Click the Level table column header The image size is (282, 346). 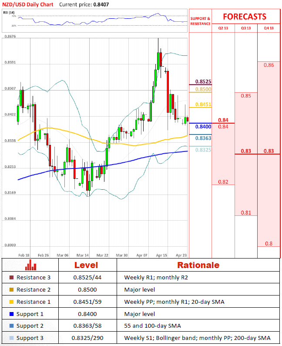click(86, 265)
